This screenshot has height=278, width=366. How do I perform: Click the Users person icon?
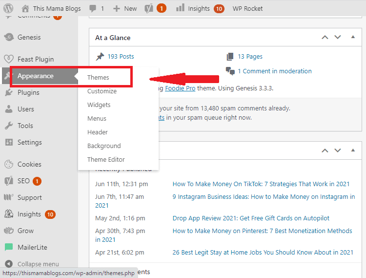tap(9, 109)
